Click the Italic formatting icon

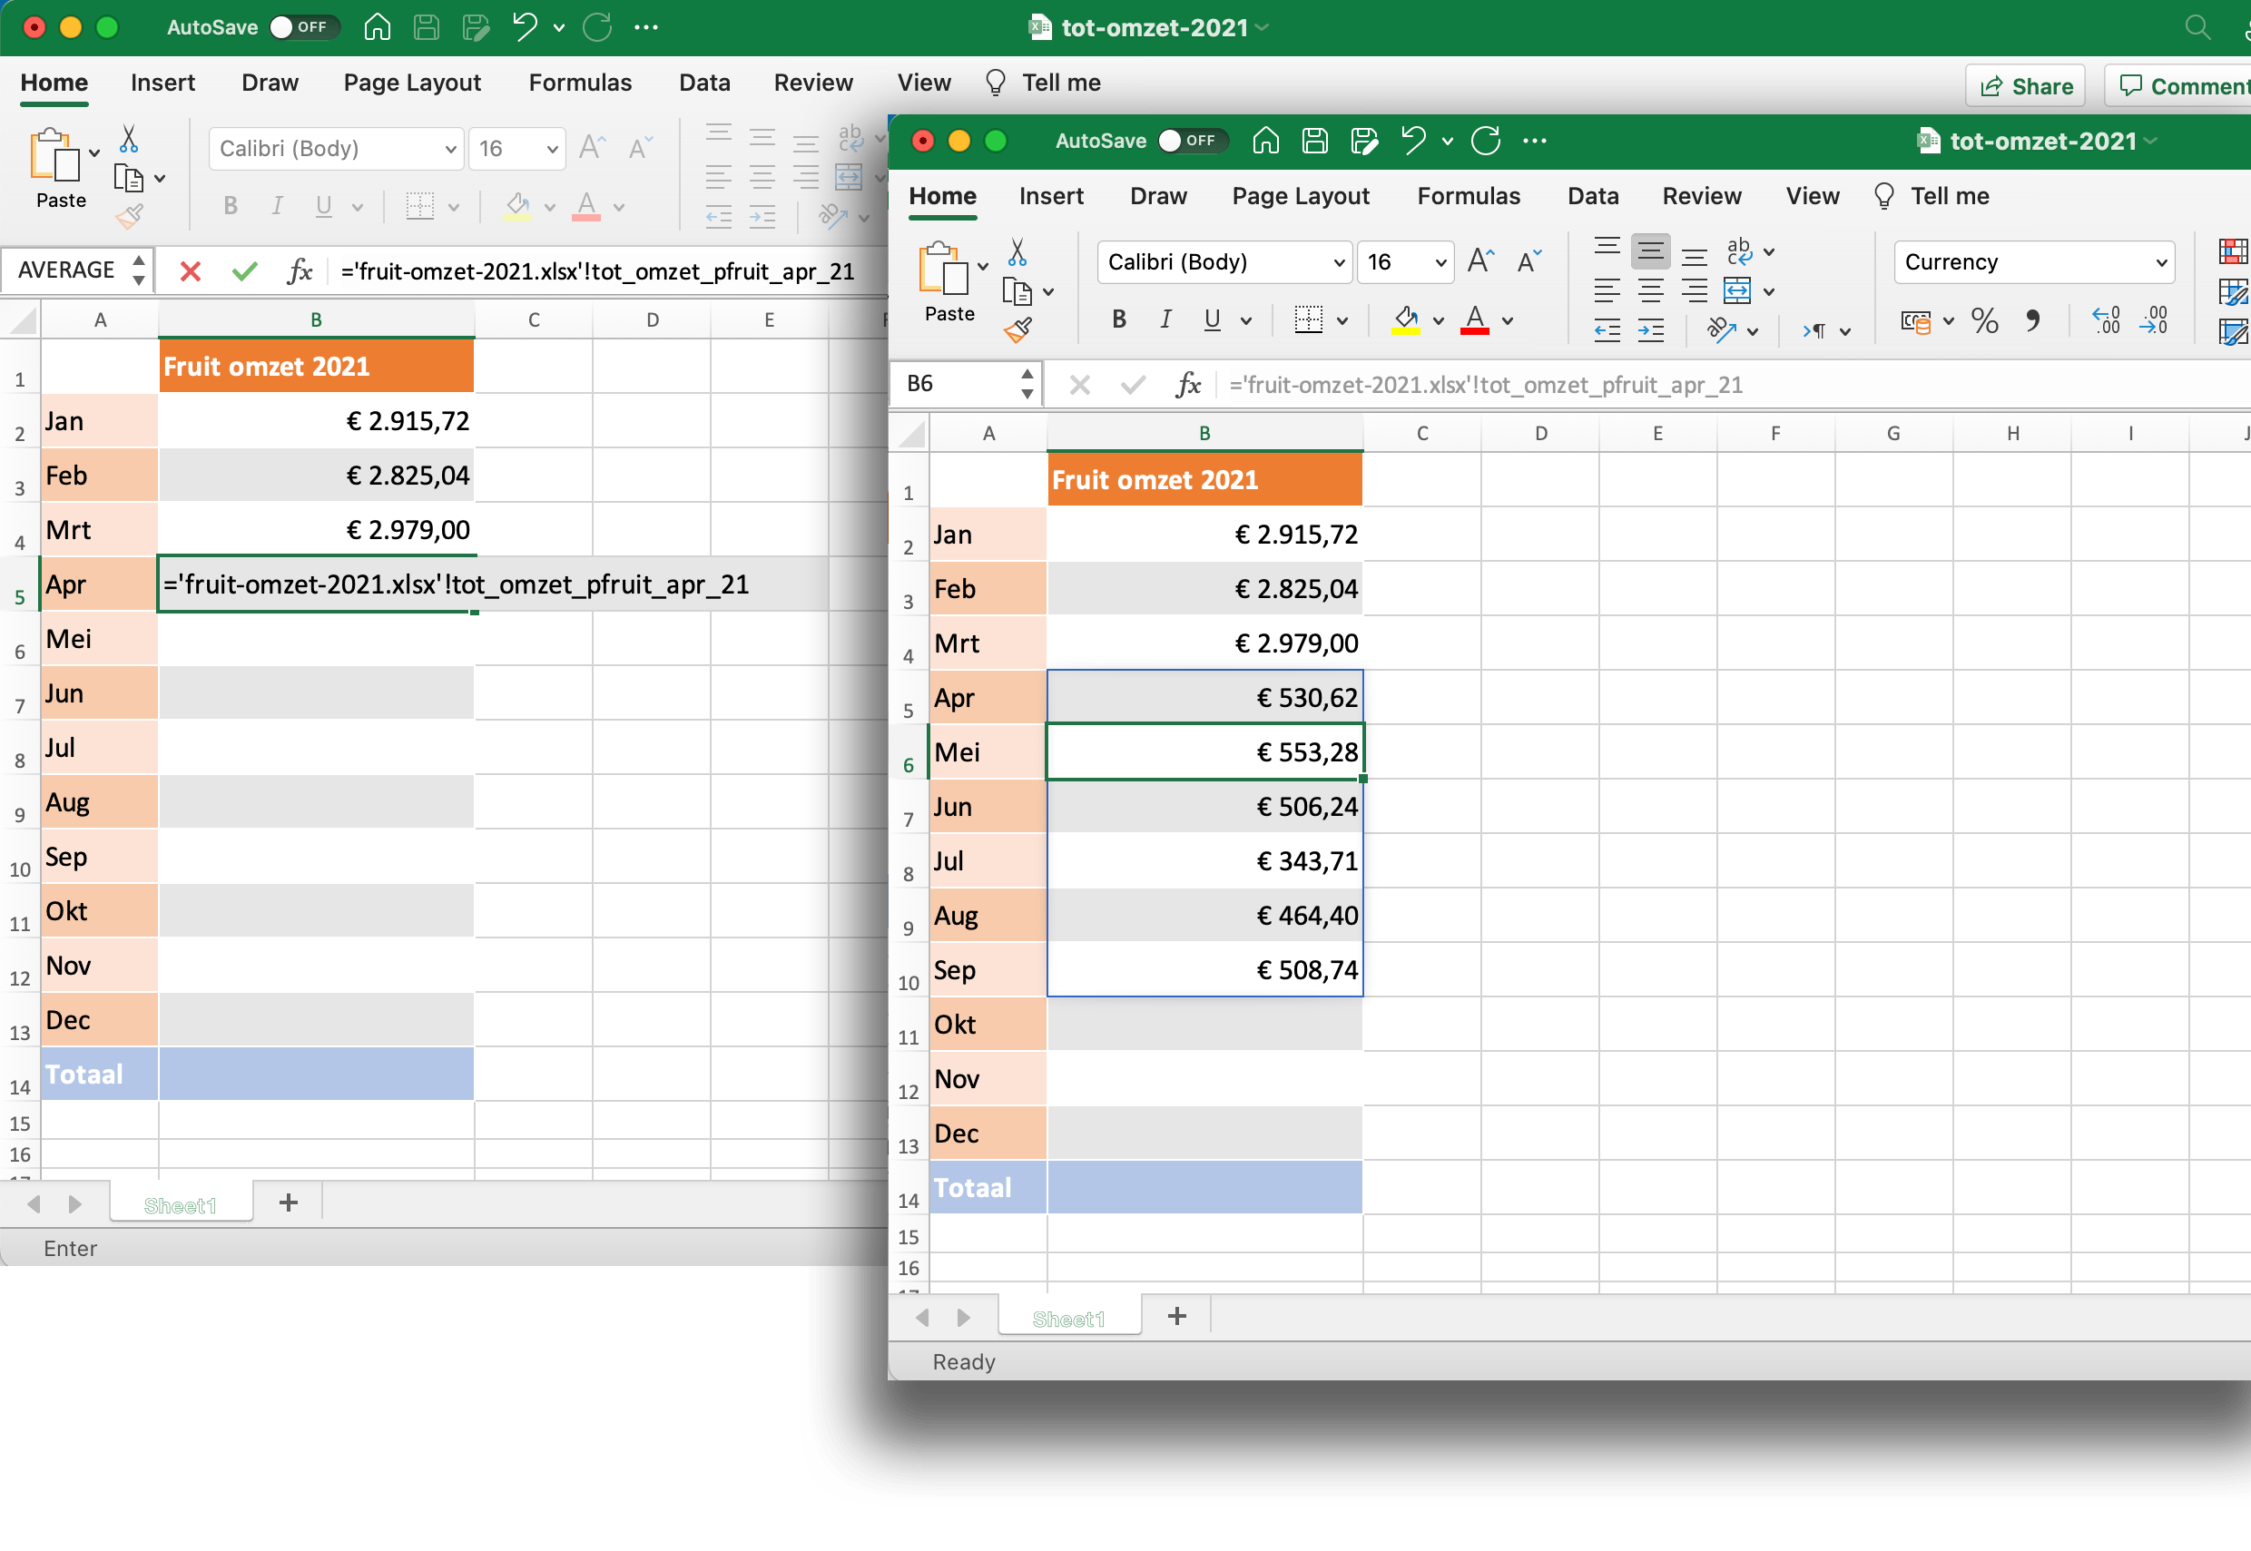pyautogui.click(x=1165, y=321)
